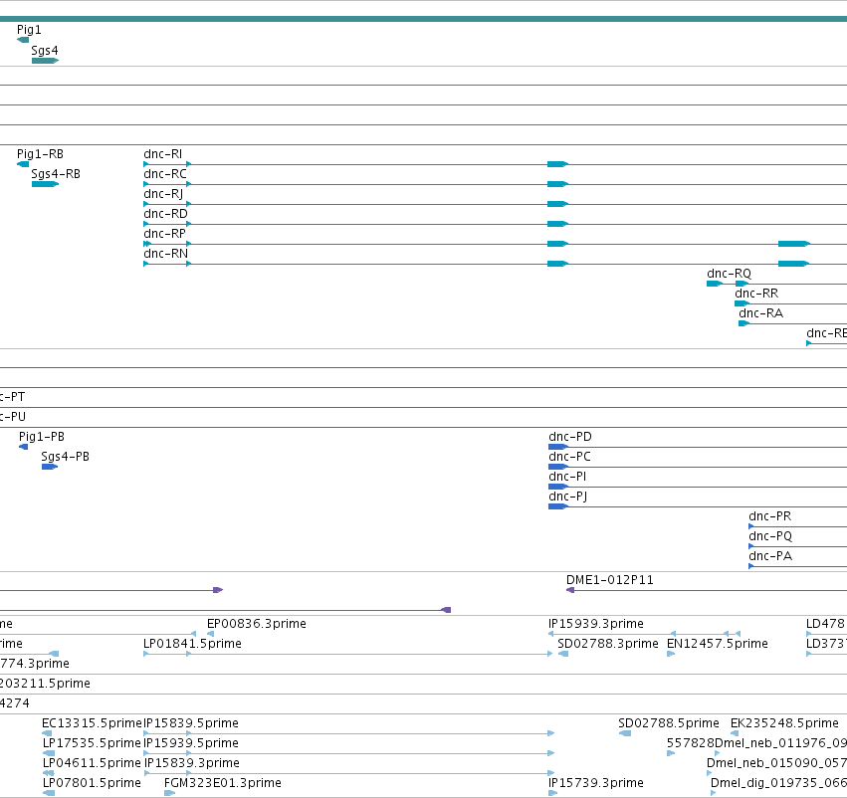Viewport: 847px width, 798px height.
Task: Click the LP07801.5prime EST
Action: click(x=49, y=793)
